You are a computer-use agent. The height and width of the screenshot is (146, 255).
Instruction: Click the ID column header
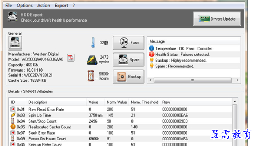[x=18, y=102]
